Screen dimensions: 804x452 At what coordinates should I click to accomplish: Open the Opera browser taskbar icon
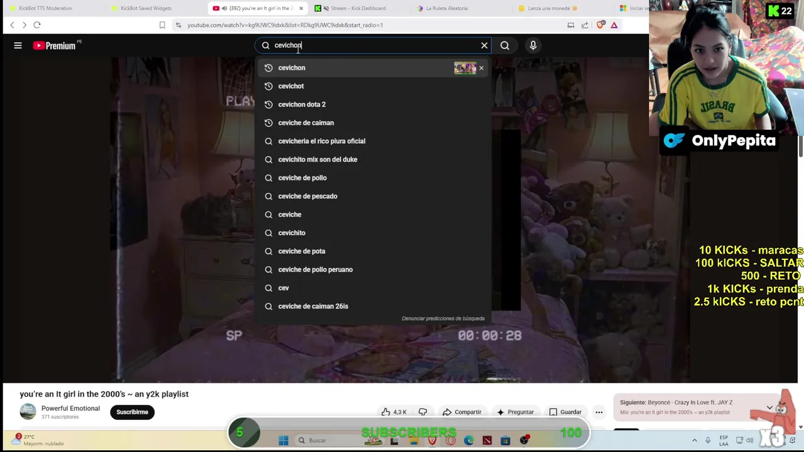(450, 440)
